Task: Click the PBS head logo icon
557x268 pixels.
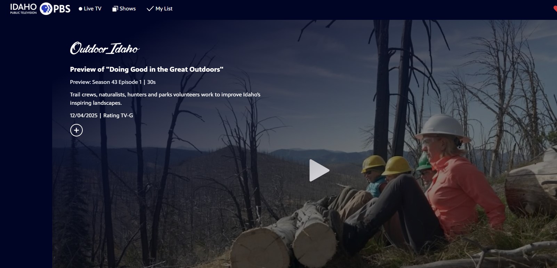Action: coord(46,9)
